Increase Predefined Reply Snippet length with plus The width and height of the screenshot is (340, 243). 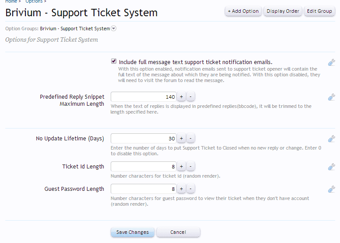(x=181, y=96)
